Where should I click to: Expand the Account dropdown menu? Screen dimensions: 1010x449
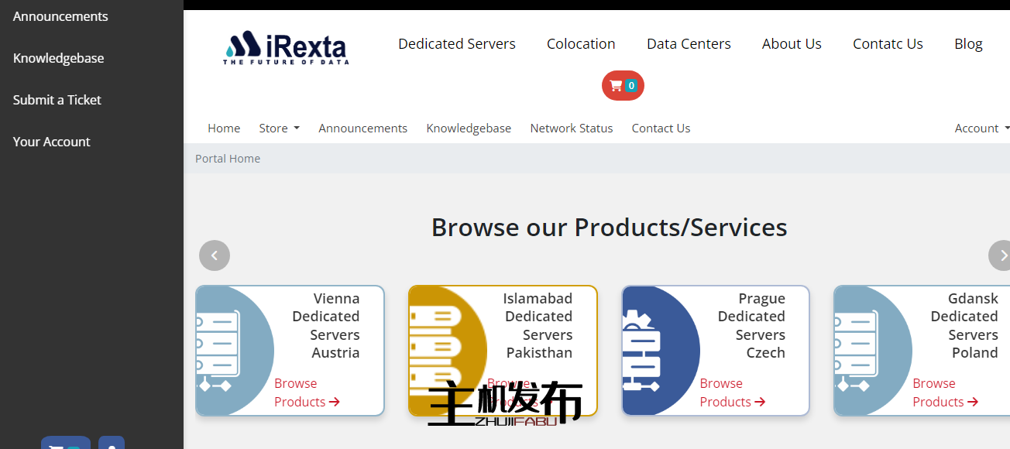coord(981,129)
